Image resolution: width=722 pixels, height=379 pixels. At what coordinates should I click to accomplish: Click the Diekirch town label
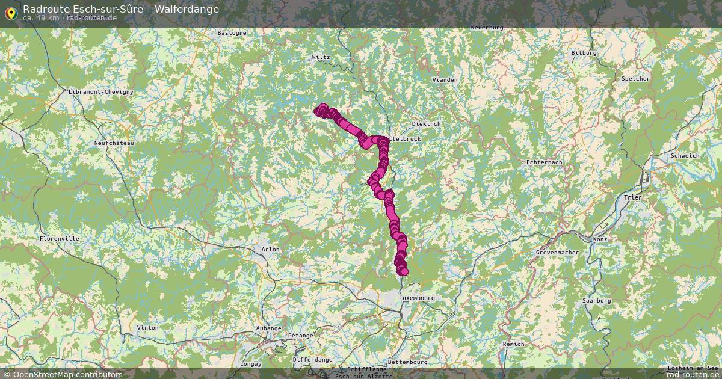(x=427, y=123)
